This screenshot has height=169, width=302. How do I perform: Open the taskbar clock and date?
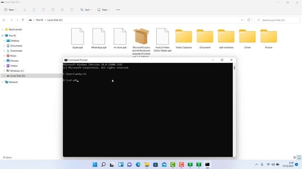[288, 164]
